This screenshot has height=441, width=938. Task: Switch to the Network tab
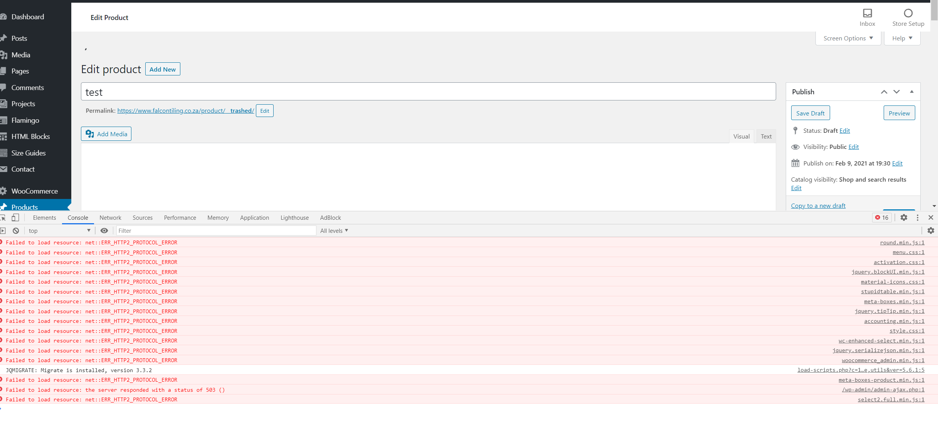click(110, 218)
